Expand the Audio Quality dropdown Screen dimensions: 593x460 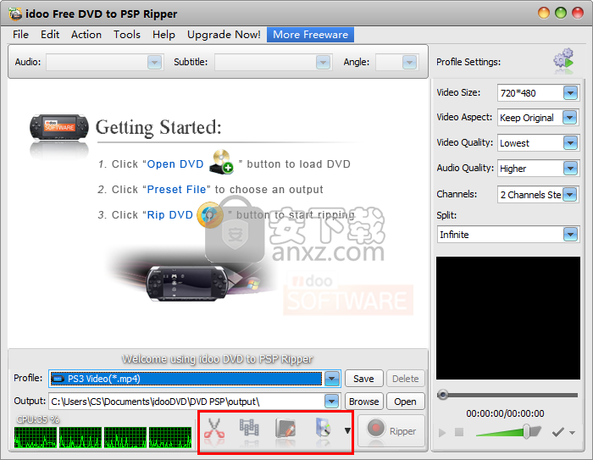pyautogui.click(x=570, y=169)
